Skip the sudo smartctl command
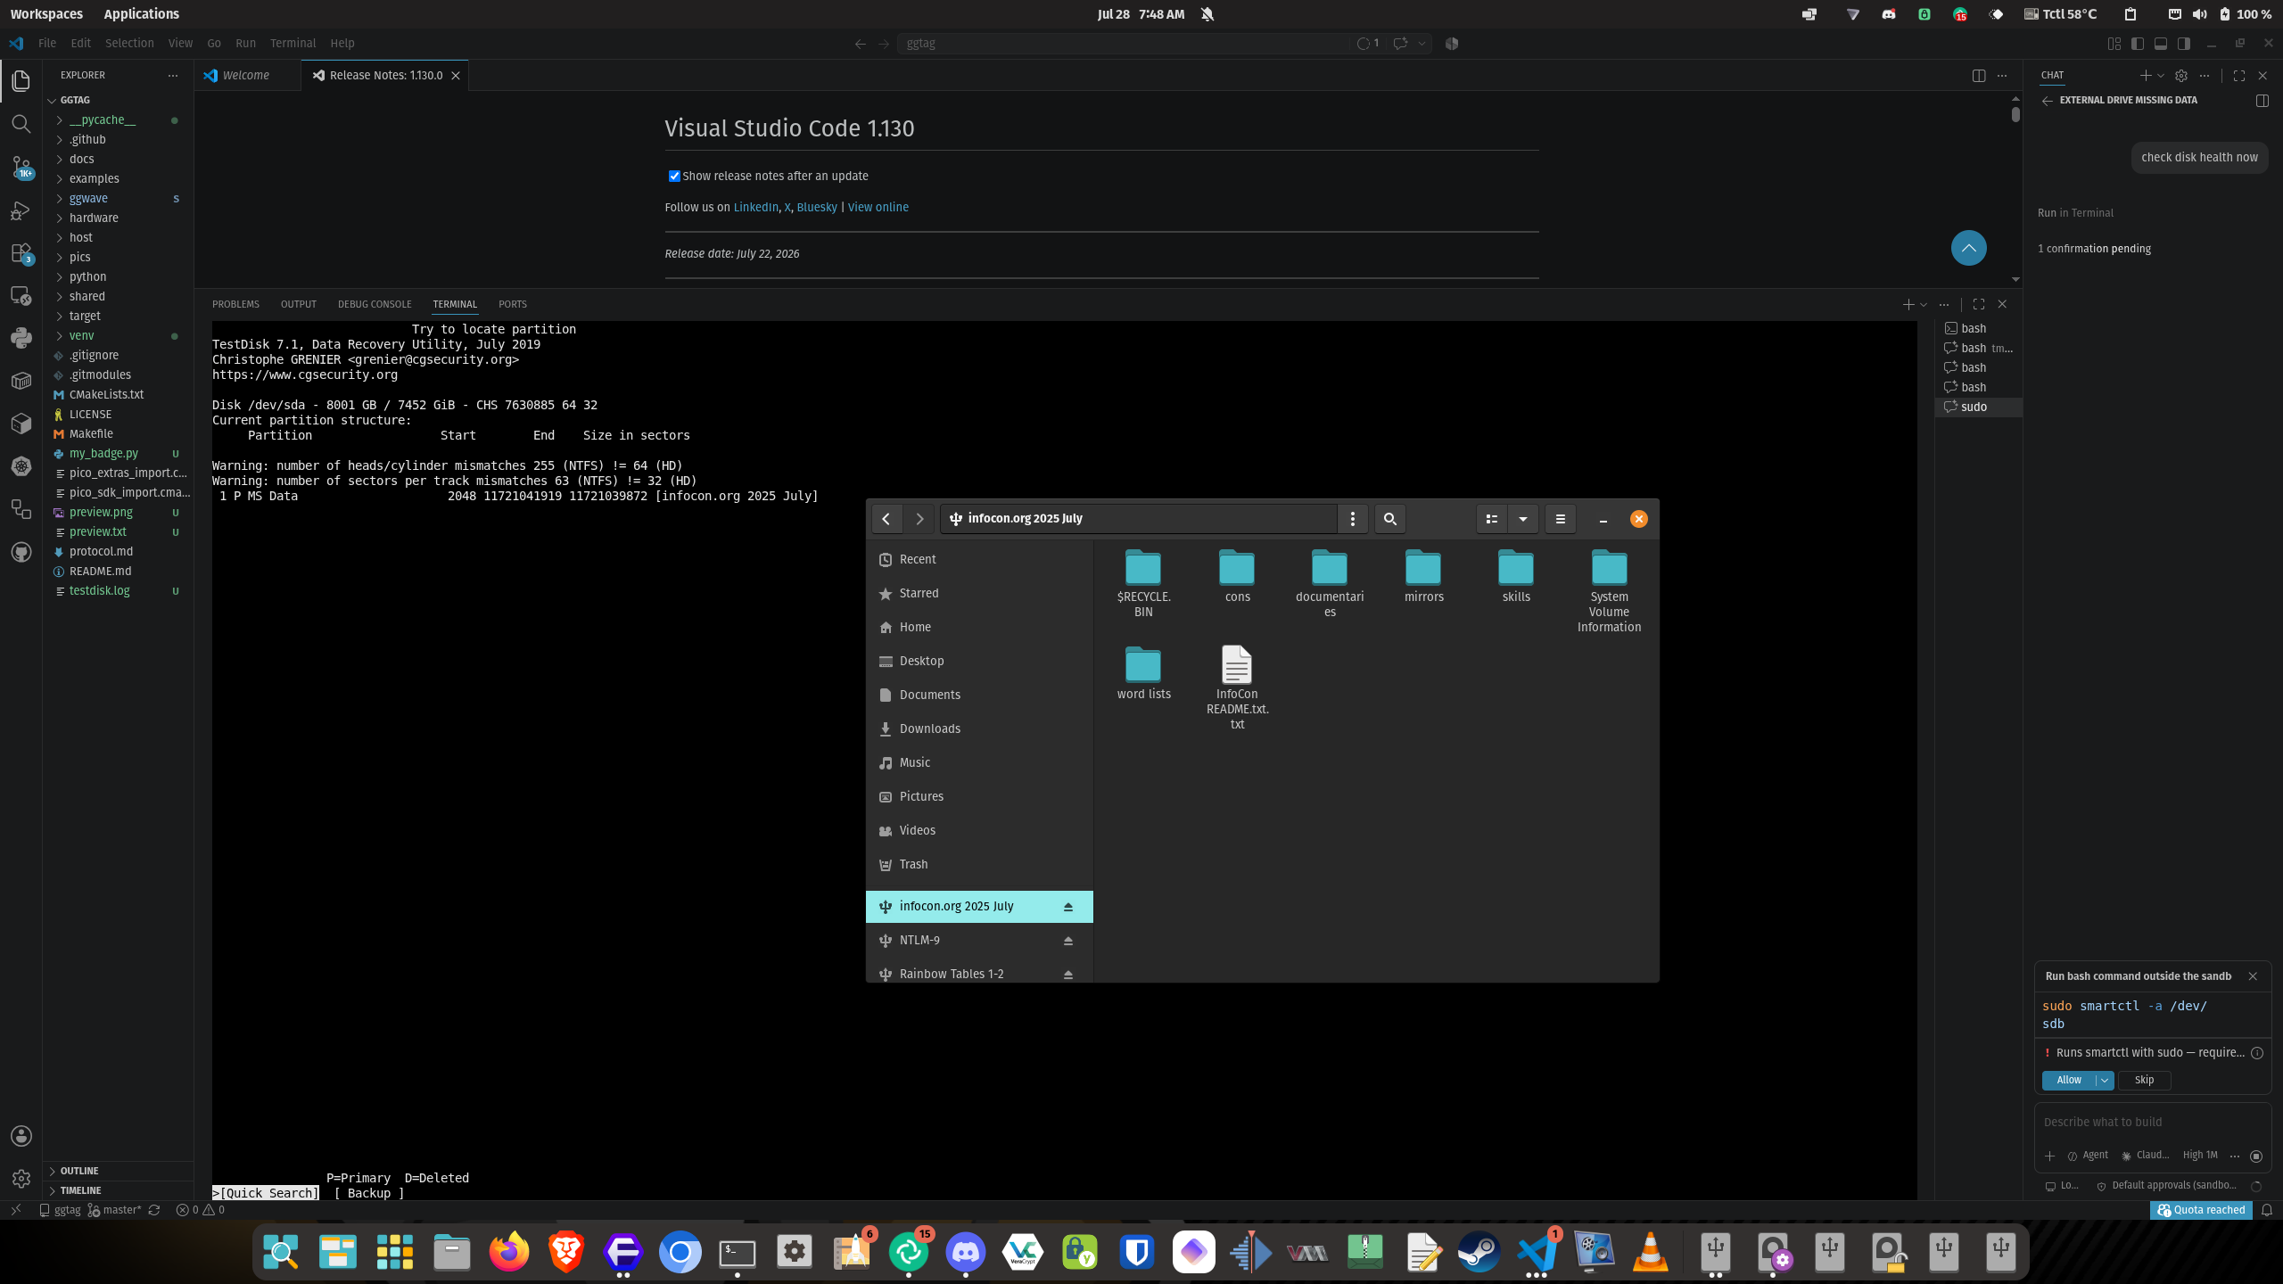 tap(2144, 1081)
